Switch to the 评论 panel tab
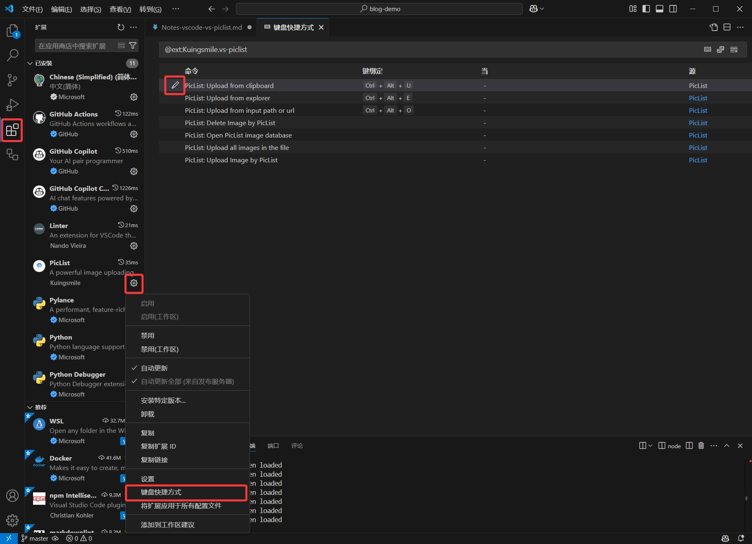The height and width of the screenshot is (544, 752). [297, 446]
